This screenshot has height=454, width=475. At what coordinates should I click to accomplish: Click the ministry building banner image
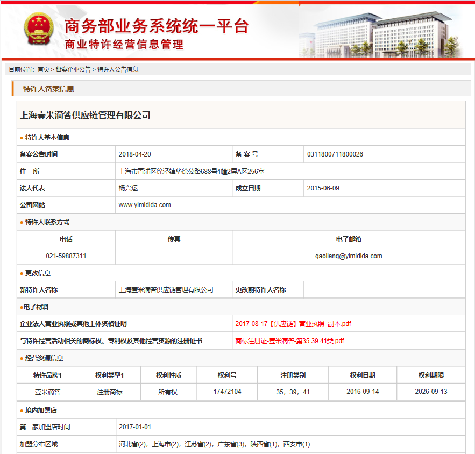(382, 35)
